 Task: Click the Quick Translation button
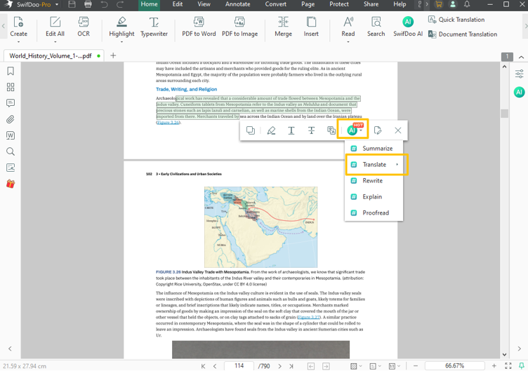[456, 20]
